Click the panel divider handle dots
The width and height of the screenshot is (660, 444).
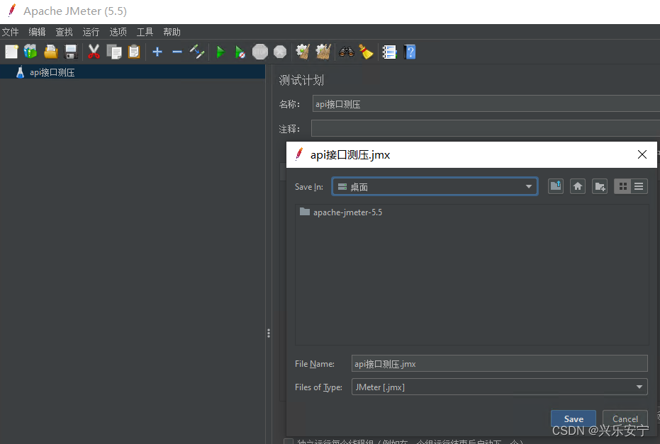coord(269,334)
